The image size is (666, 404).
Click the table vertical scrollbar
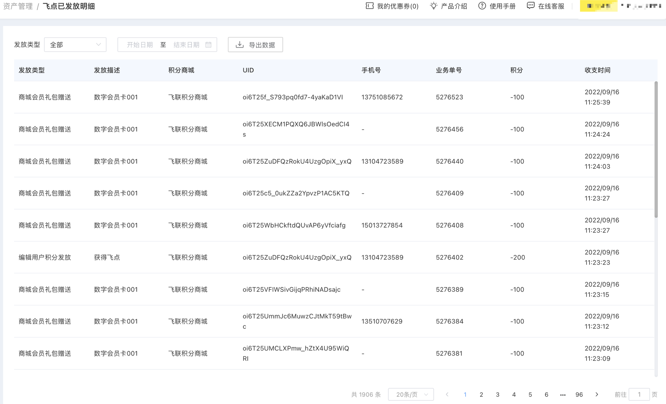point(656,150)
